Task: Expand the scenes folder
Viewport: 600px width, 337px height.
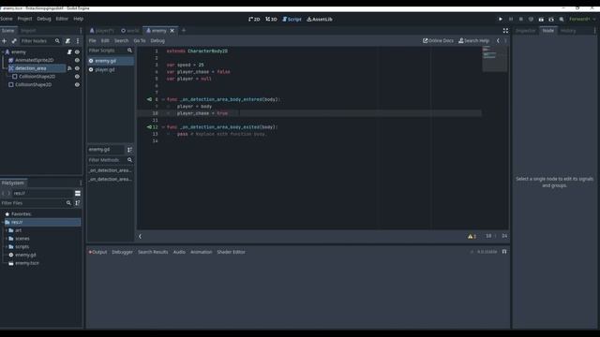Action: 7,239
